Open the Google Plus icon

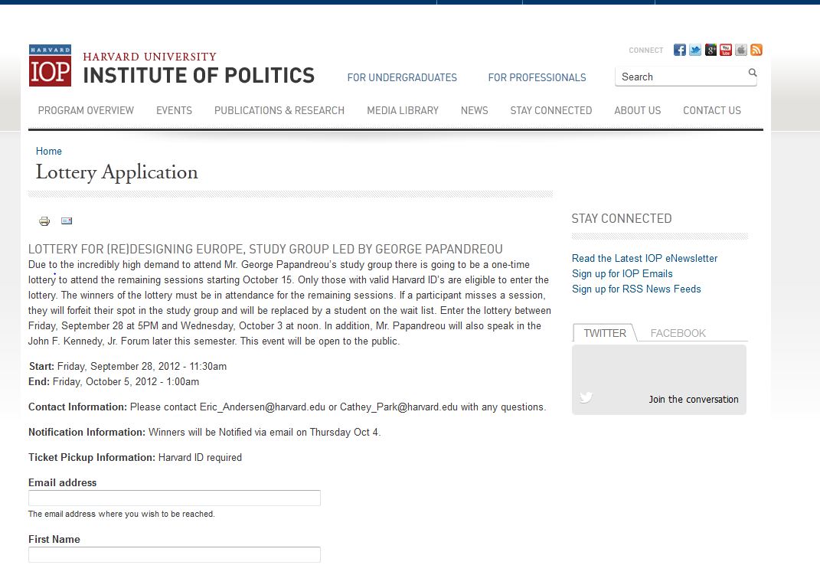click(x=711, y=51)
